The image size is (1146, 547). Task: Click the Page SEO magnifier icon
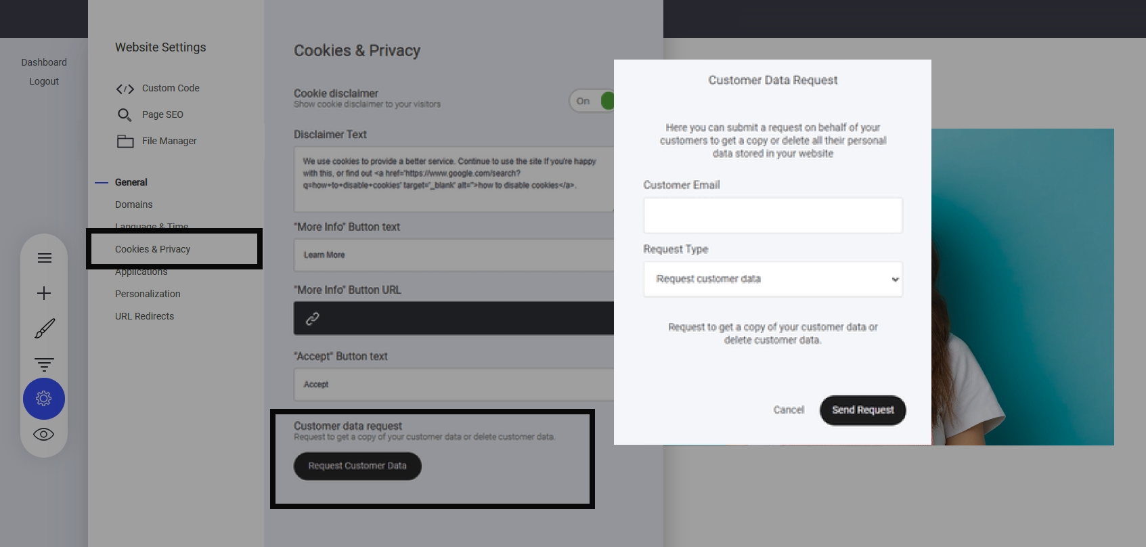tap(125, 115)
